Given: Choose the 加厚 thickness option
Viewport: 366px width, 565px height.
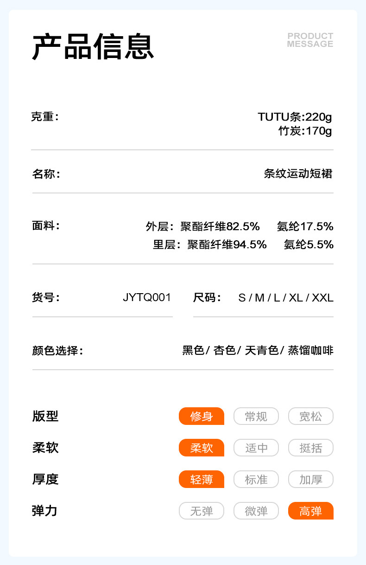Looking at the screenshot, I should point(310,479).
